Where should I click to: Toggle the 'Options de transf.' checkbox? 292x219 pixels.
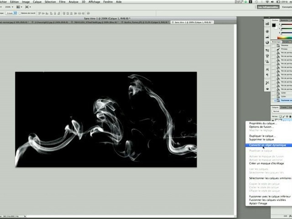(20, 13)
